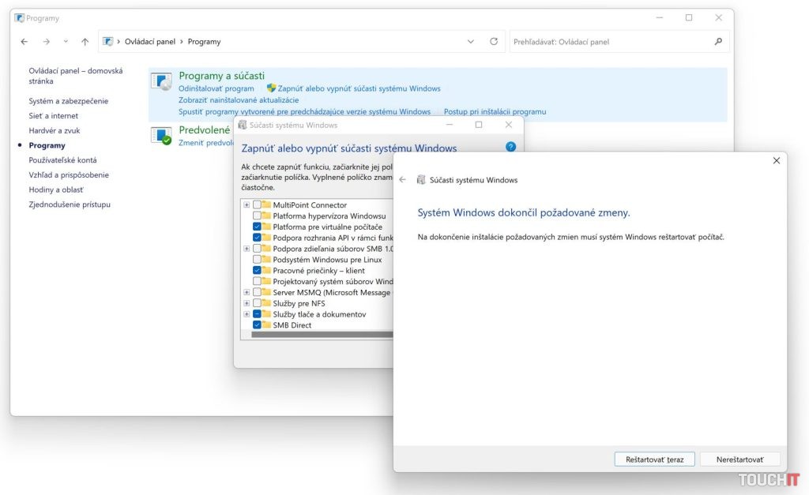
Task: Click the blue help question mark icon
Action: point(510,147)
